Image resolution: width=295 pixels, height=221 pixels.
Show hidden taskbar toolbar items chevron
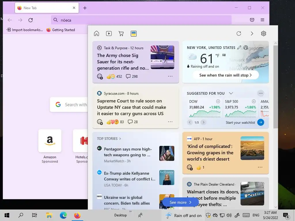[x=131, y=212]
